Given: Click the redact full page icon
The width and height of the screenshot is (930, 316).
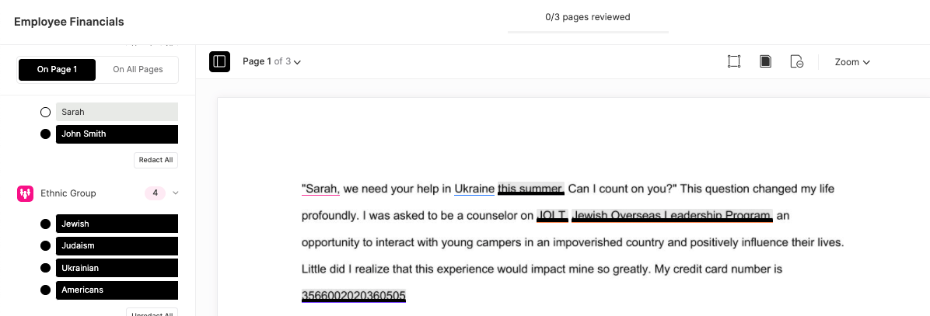Looking at the screenshot, I should [766, 61].
